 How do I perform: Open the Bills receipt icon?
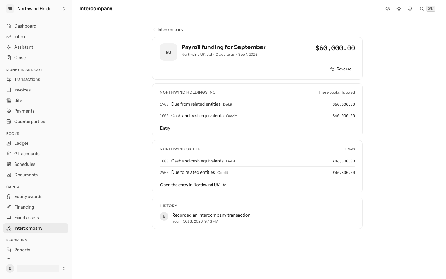tap(9, 100)
